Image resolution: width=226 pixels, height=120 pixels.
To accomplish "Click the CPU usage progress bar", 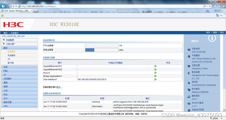I will [102, 46].
